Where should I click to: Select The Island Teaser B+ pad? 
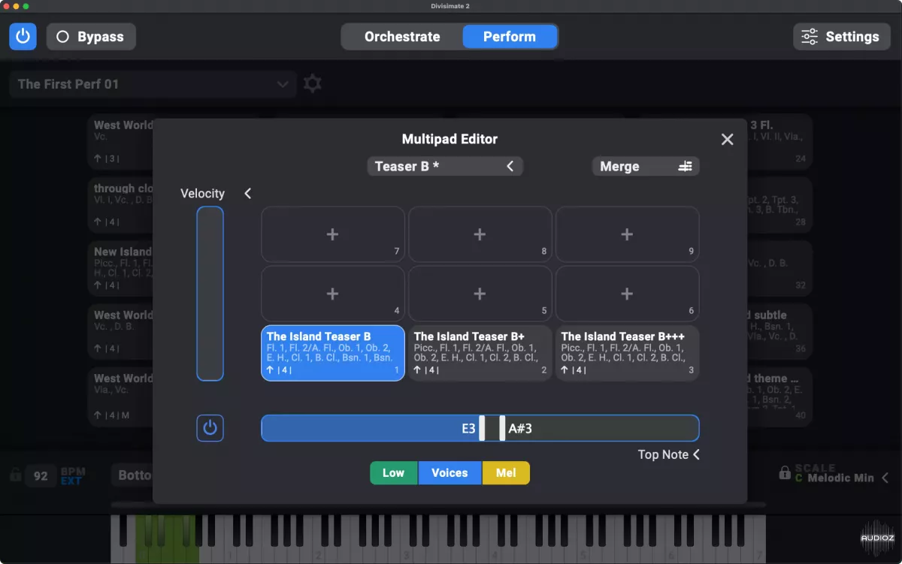coord(480,353)
